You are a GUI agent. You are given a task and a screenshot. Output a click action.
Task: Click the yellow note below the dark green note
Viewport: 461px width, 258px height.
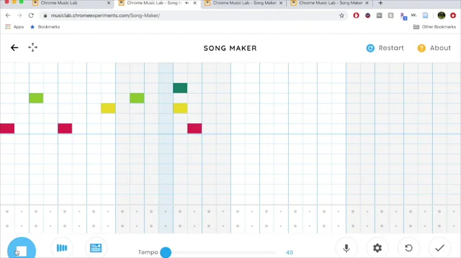click(x=180, y=108)
